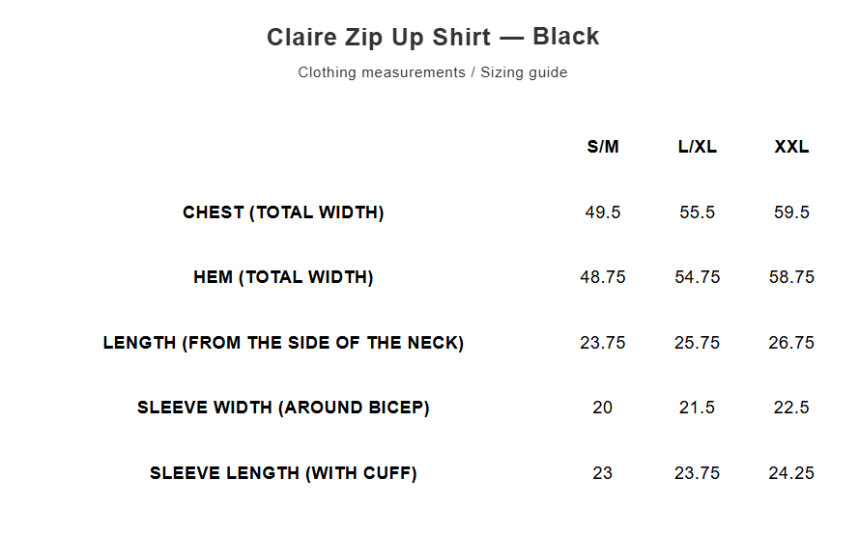859x536 pixels.
Task: Click the 26.75 length value for XXL
Action: [x=791, y=343]
